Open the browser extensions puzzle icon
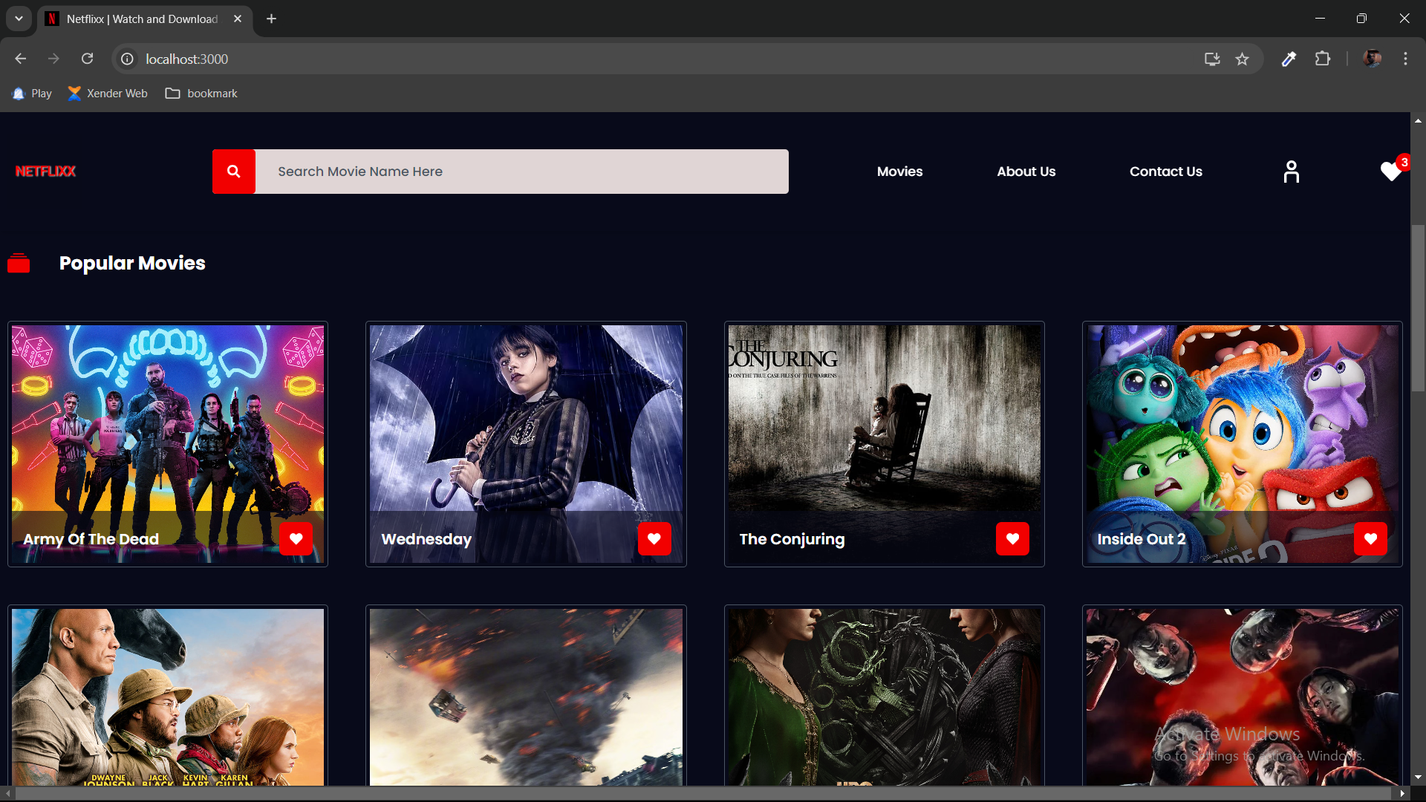 click(x=1323, y=59)
